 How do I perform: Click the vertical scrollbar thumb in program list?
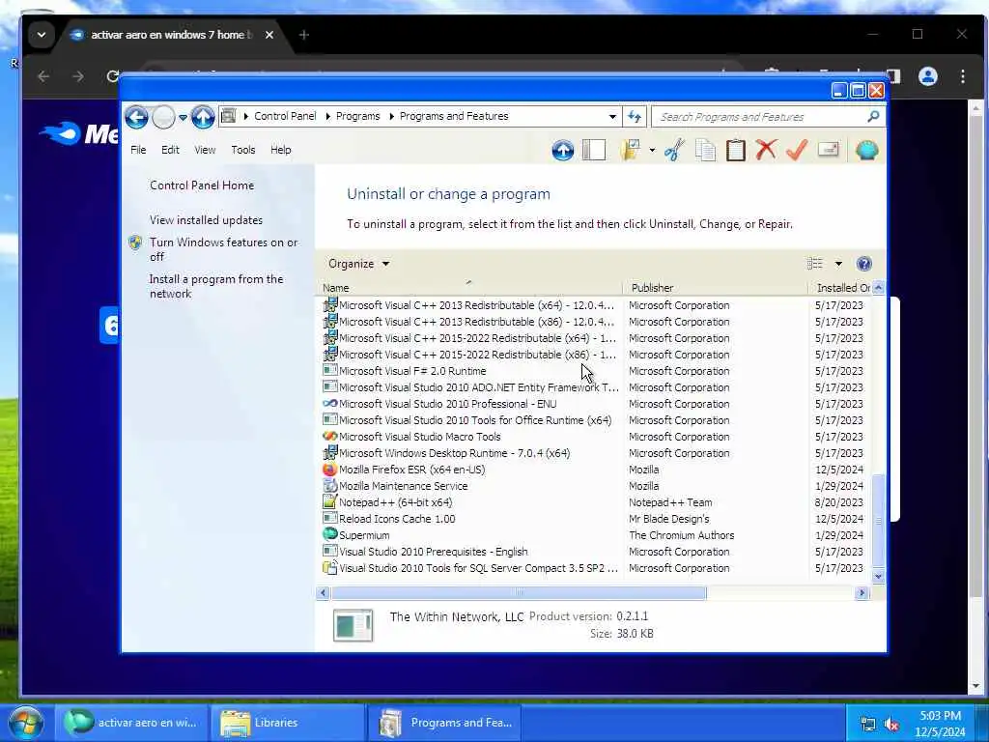[878, 521]
